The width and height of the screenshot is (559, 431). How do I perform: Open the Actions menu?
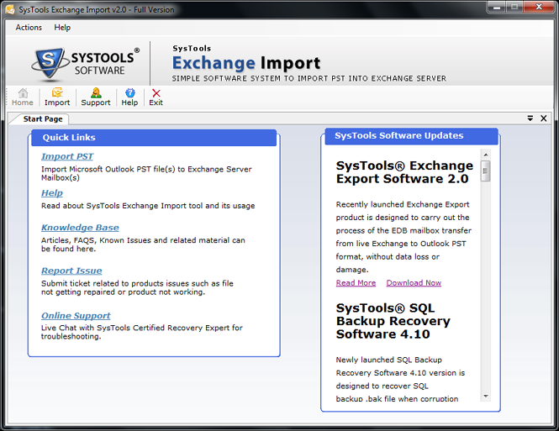pos(29,28)
